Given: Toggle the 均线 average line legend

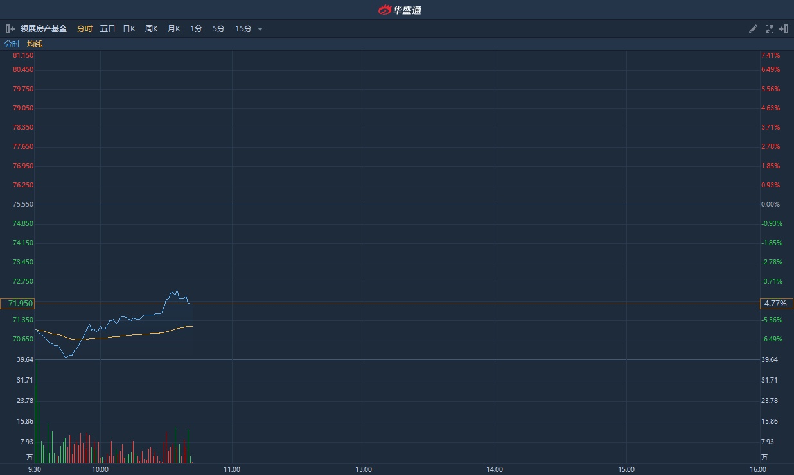Looking at the screenshot, I should [x=35, y=44].
